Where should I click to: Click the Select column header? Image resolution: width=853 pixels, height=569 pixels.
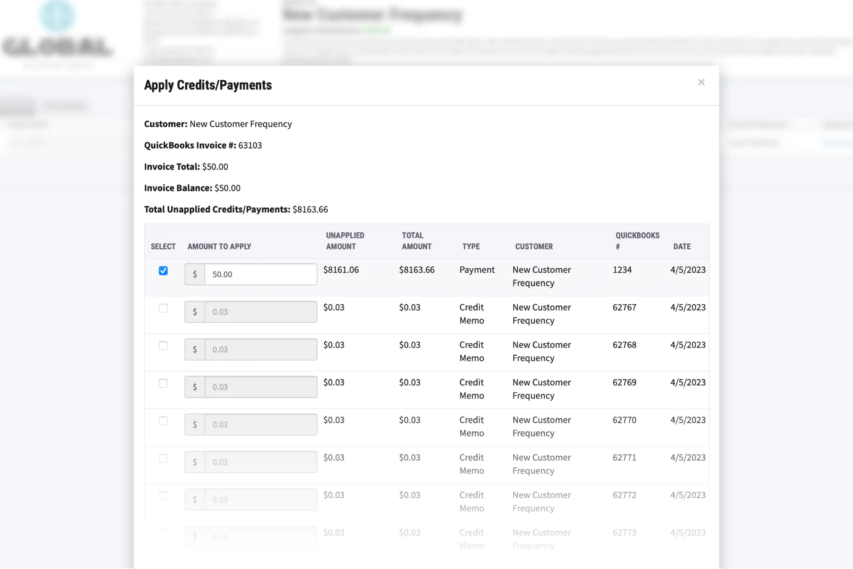click(163, 247)
